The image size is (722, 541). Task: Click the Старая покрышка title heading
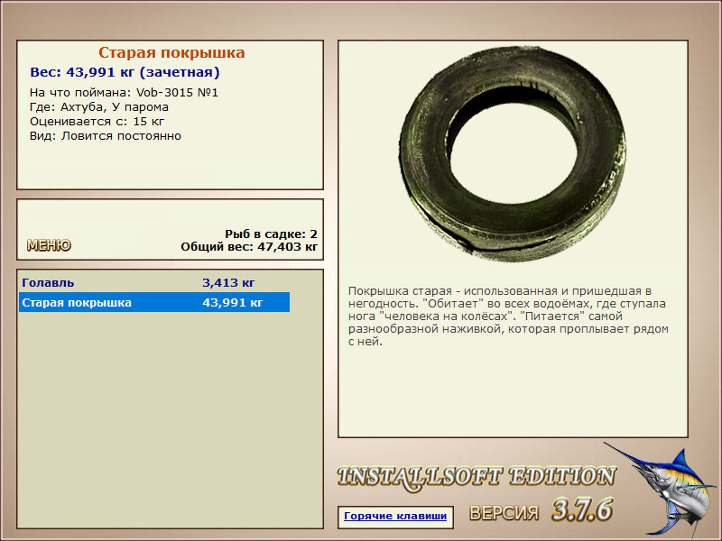click(171, 52)
